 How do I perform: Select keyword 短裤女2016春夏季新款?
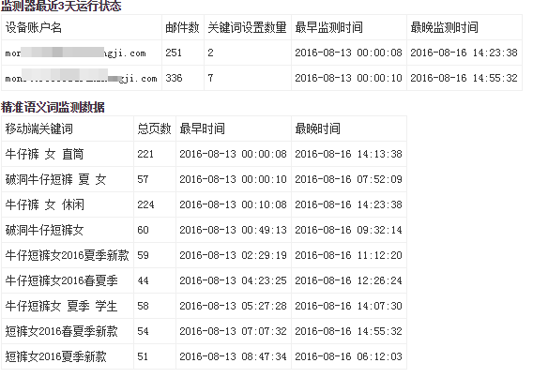coord(62,331)
